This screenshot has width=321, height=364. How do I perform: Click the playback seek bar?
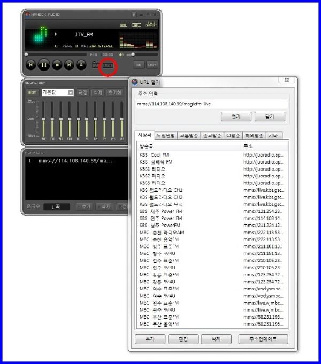[x=56, y=55]
